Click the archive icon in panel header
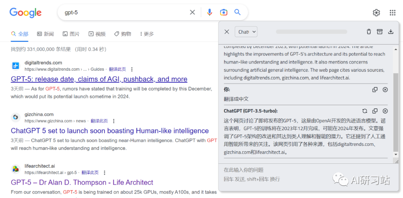Image resolution: width=403 pixels, height=198 pixels. pyautogui.click(x=379, y=32)
